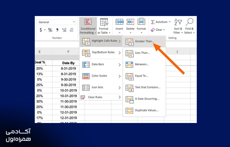Click the decrease decimal icon
Viewport: 230px width, 147px height.
71,30
